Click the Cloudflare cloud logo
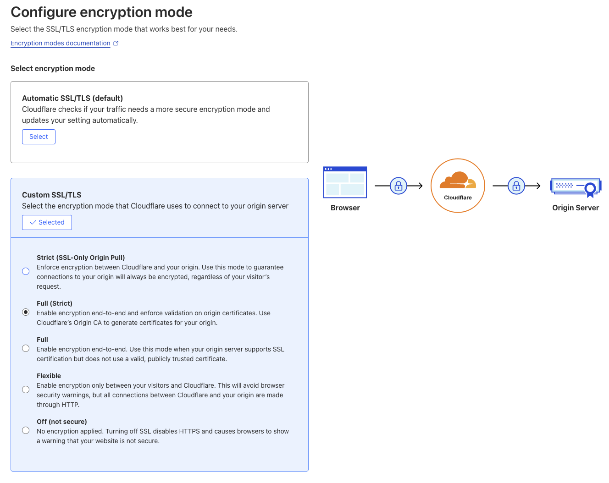Screen dimensions: 609x483 click(458, 181)
